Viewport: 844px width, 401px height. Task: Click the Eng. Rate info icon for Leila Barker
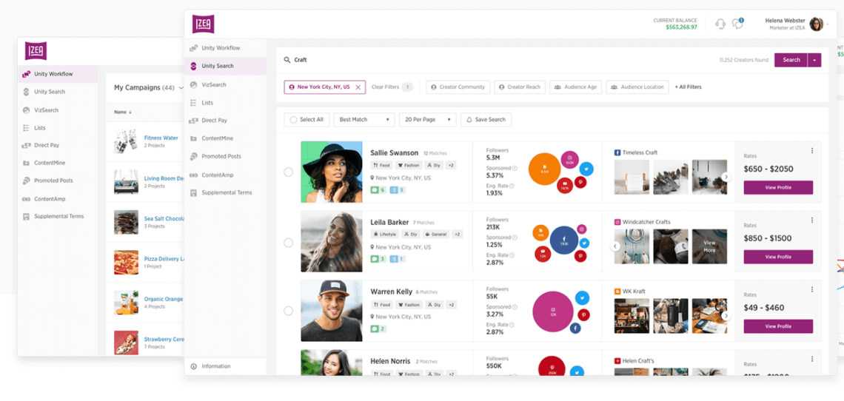(512, 255)
